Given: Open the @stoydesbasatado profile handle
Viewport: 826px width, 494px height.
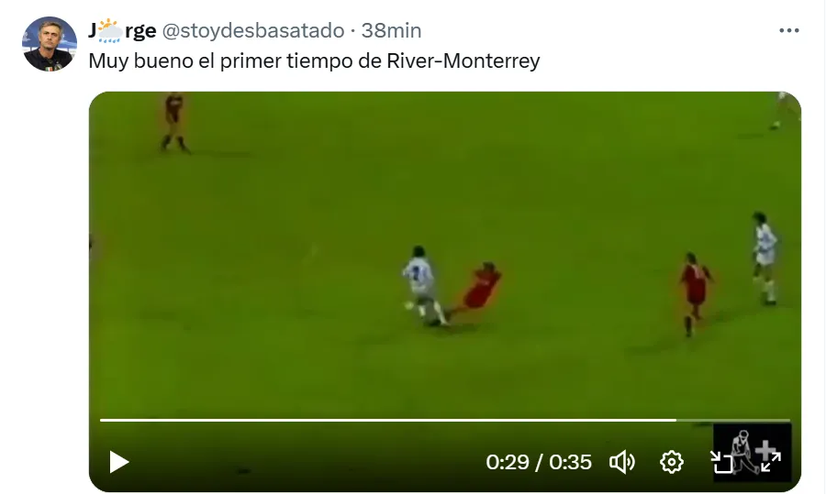Looking at the screenshot, I should click(x=253, y=30).
